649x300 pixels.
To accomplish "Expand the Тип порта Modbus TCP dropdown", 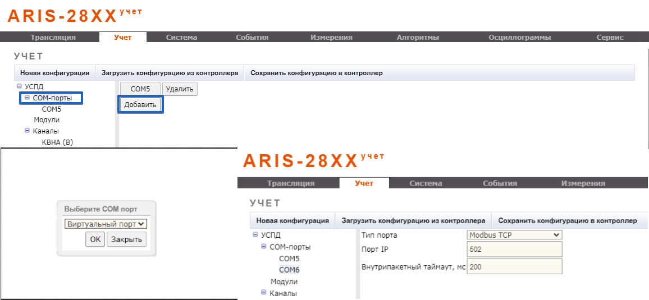I will click(x=514, y=235).
